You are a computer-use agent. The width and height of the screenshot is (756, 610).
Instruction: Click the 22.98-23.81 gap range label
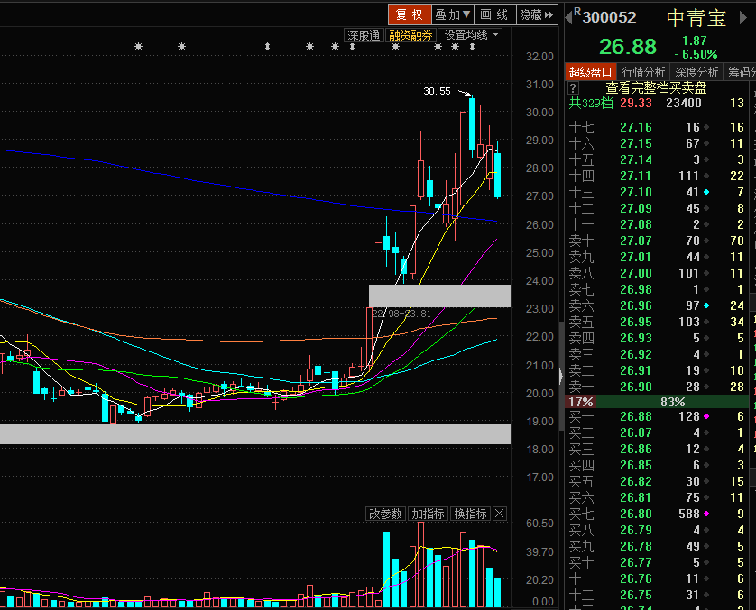point(401,314)
